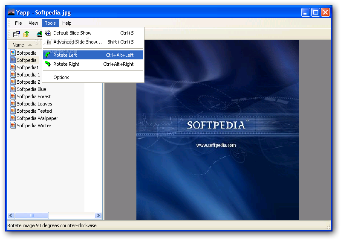341x240 pixels.
Task: Click the file icon beside Softpedia Winter
Action: 13,126
